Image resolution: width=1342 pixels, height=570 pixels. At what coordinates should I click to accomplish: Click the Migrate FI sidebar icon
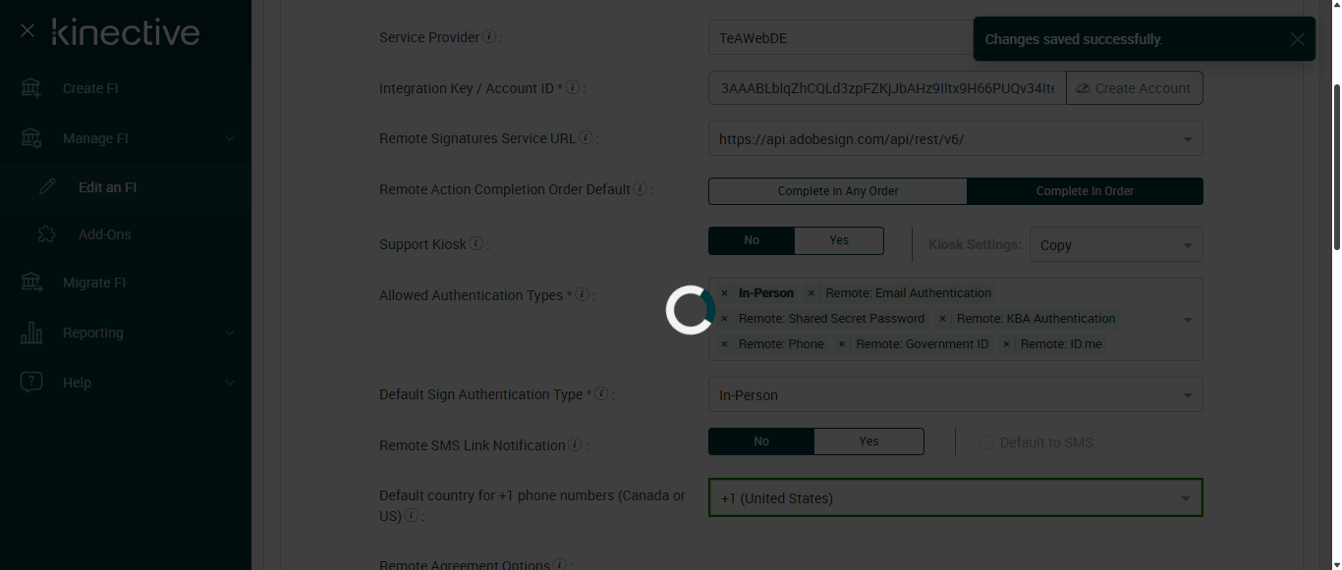[31, 283]
